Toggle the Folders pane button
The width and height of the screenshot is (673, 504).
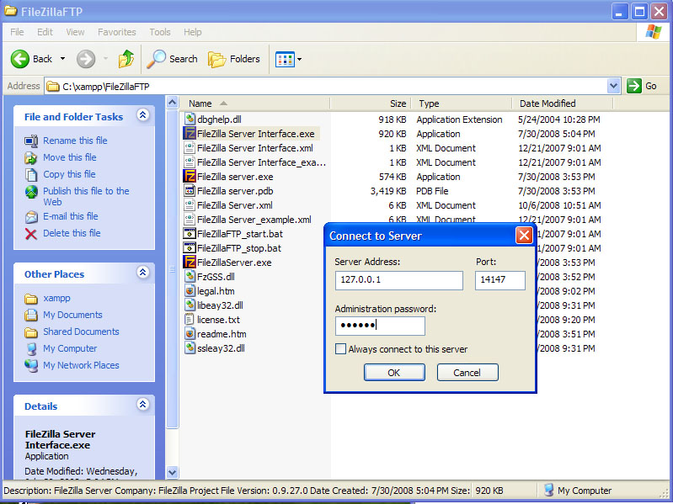pyautogui.click(x=234, y=59)
